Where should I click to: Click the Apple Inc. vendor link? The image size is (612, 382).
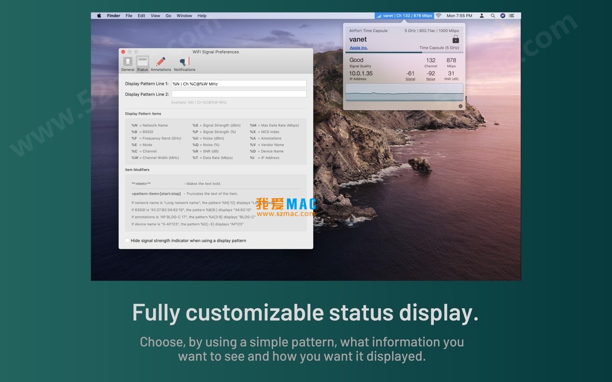[359, 48]
